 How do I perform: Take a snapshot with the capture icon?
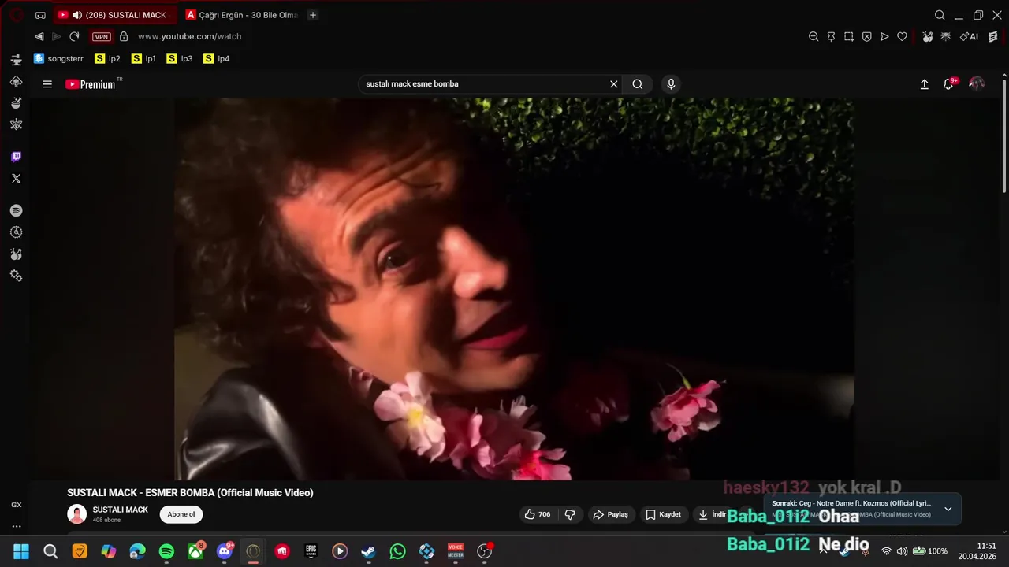tap(849, 36)
